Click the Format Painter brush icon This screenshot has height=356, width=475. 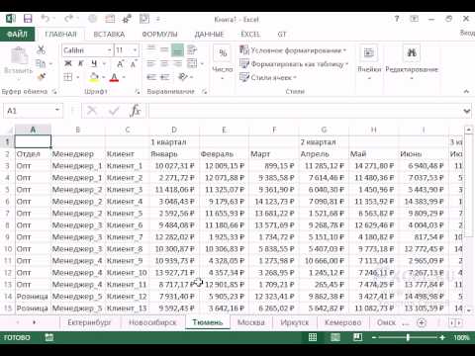pos(42,77)
